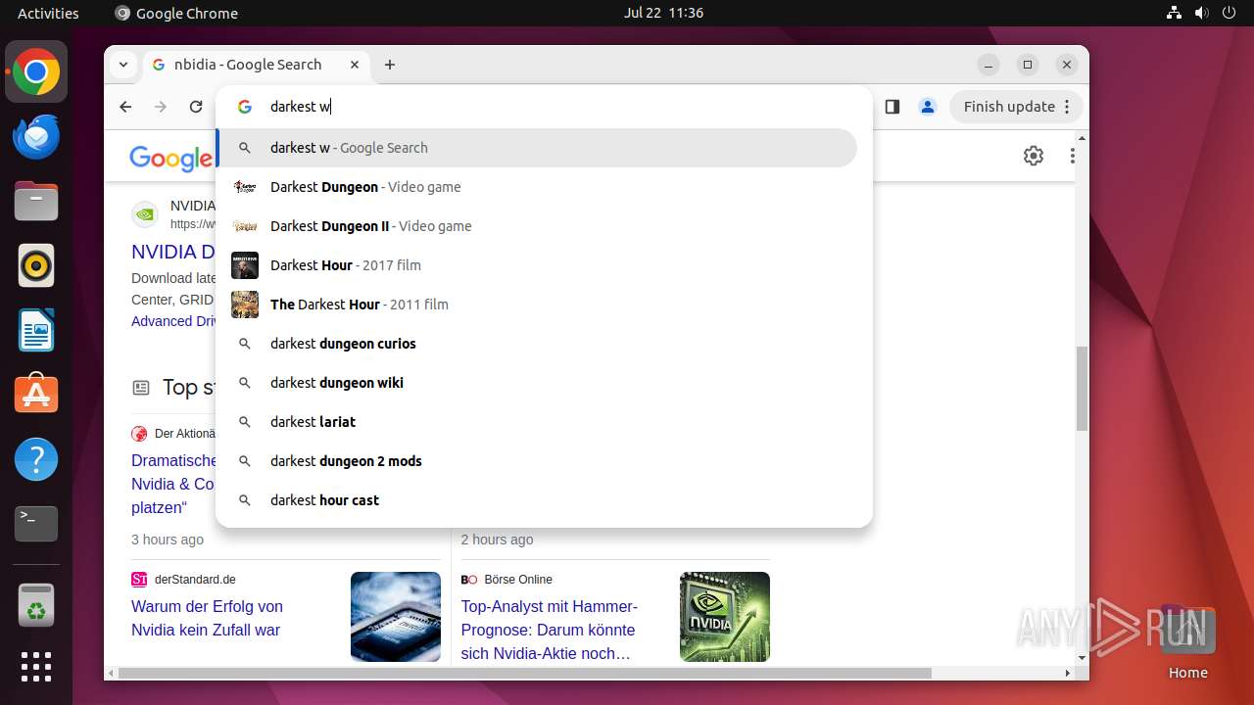Click the Advanced Driver link
The width and height of the screenshot is (1254, 705).
pyautogui.click(x=174, y=321)
